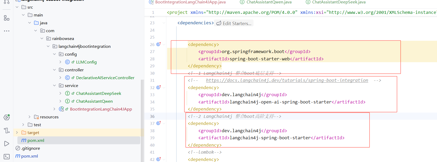Click the gutter icon on line 37
The width and height of the screenshot is (437, 162).
tap(158, 123)
